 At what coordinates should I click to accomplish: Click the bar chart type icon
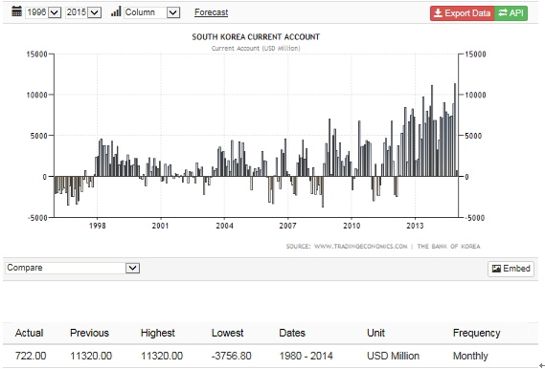point(116,11)
